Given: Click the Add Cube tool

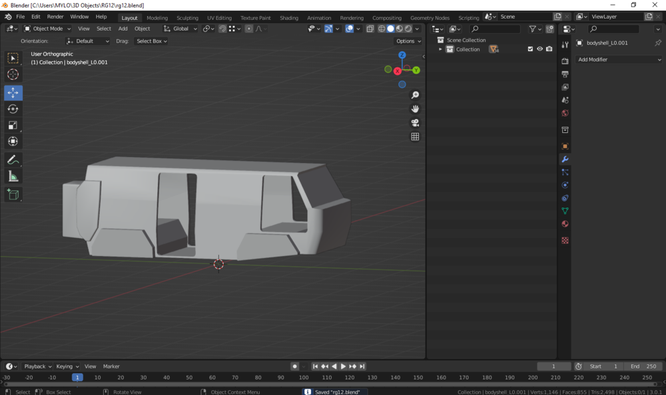Looking at the screenshot, I should [13, 194].
